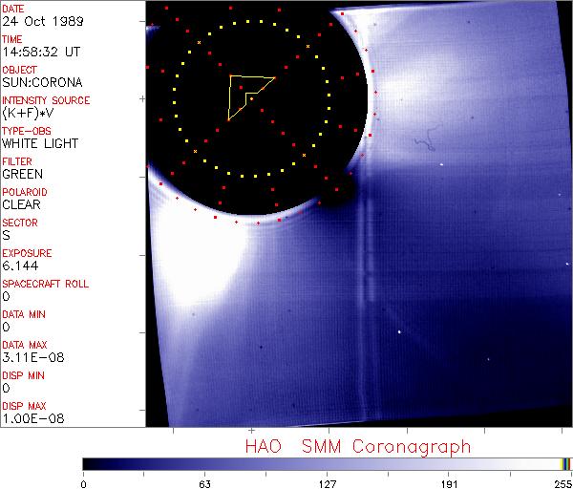The height and width of the screenshot is (489, 573).
Task: Click the yellow end of the color bar
Action: pyautogui.click(x=564, y=464)
